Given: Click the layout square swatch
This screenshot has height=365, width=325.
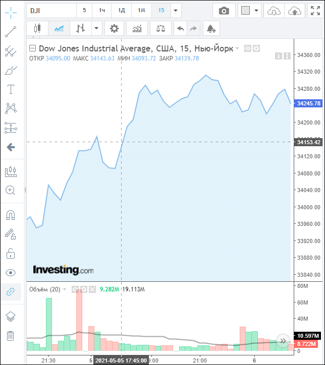Looking at the screenshot, I should [246, 11].
